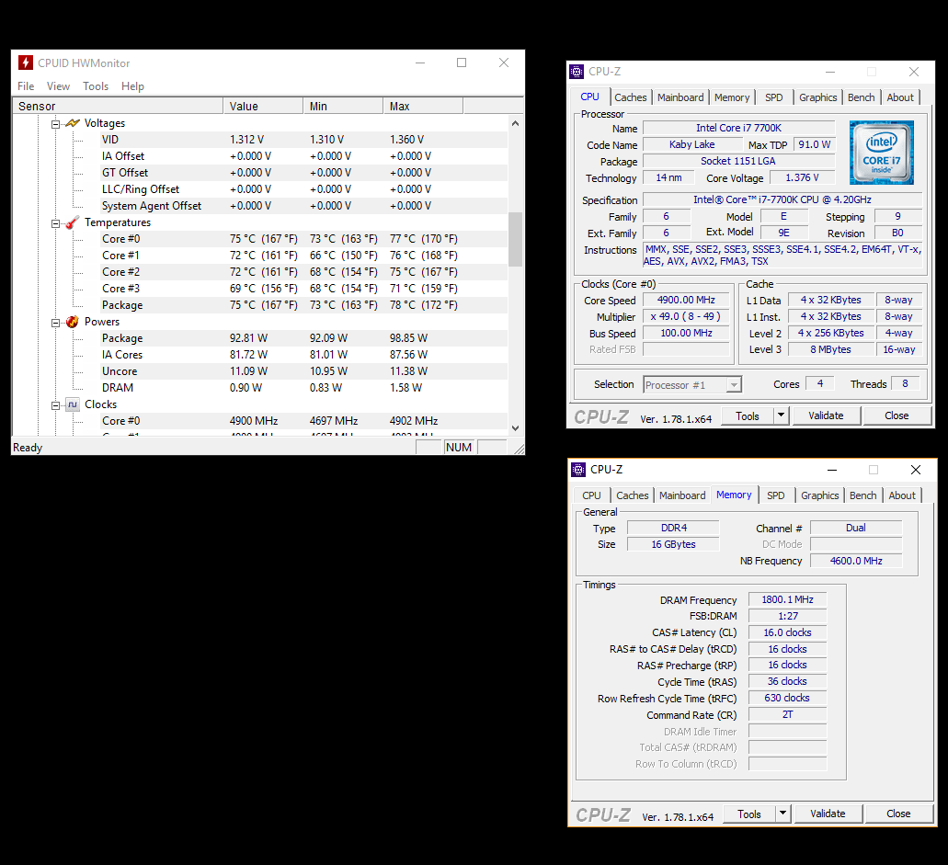Switch to Caches tab in top CPU-Z
Image resolution: width=948 pixels, height=865 pixels.
coord(630,97)
